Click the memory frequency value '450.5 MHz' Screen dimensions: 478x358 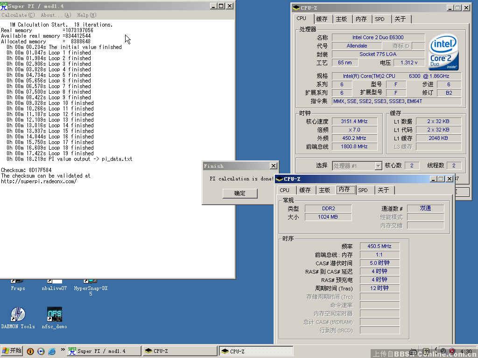coord(380,246)
